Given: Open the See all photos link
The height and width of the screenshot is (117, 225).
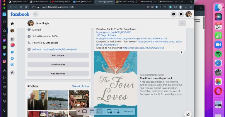Looking at the screenshot, I should coord(80,86).
